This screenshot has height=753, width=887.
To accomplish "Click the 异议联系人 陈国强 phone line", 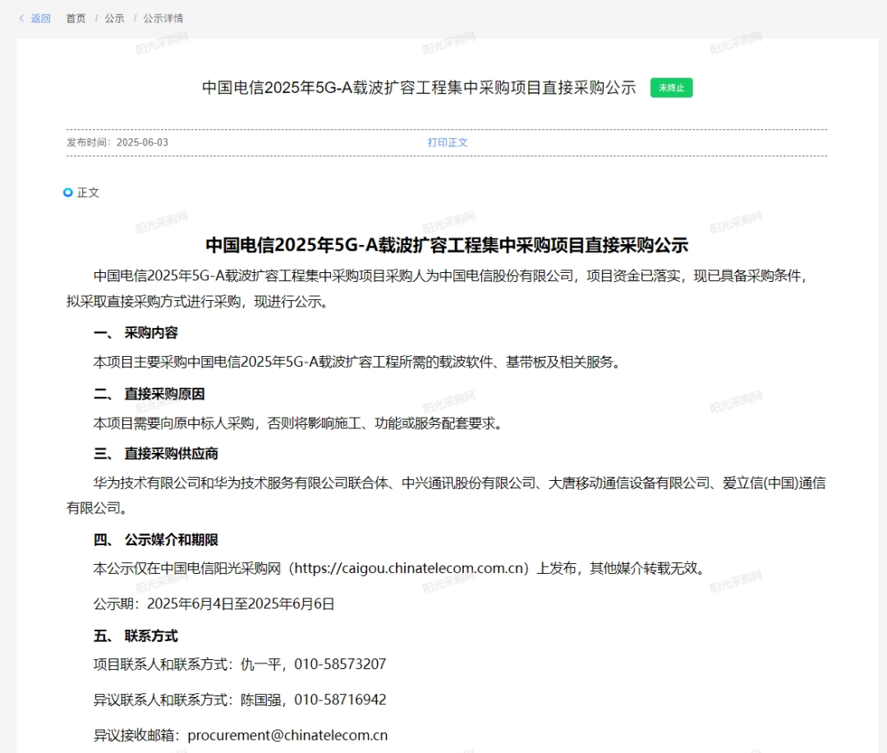I will point(240,700).
